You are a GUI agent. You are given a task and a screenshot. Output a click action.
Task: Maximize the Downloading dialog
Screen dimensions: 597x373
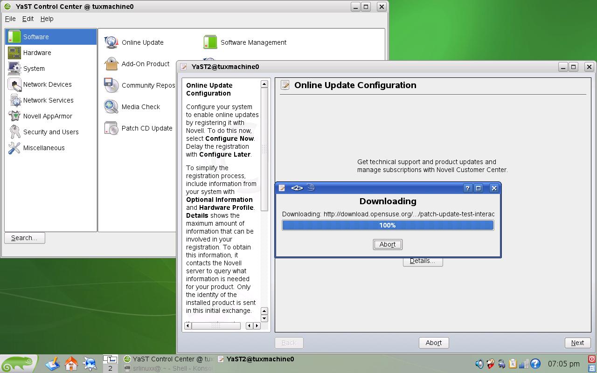[x=478, y=188]
